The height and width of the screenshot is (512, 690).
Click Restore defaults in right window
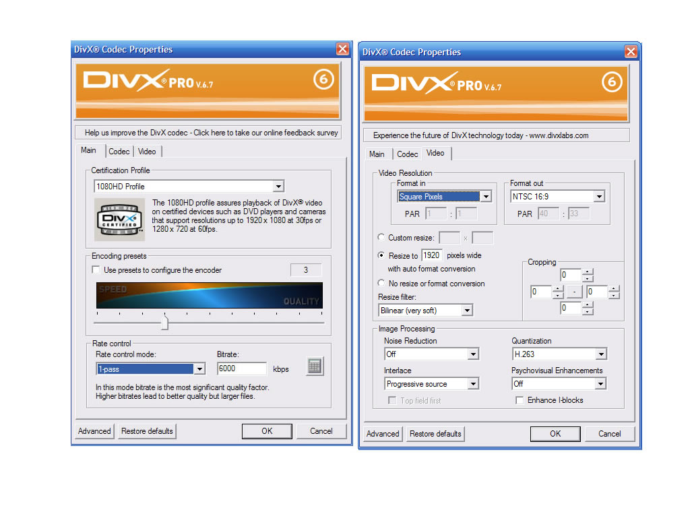coord(435,434)
